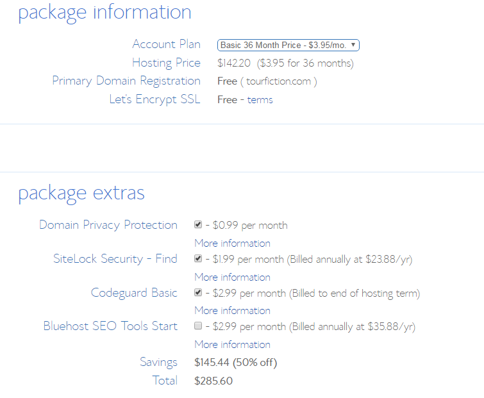This screenshot has height=398, width=484.
Task: Click the Domain Privacy Protection label
Action: coord(108,225)
